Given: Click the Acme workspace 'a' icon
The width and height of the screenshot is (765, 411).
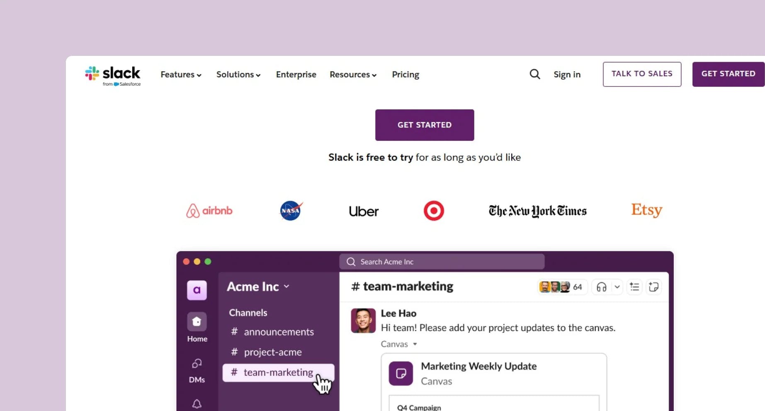Looking at the screenshot, I should [197, 290].
